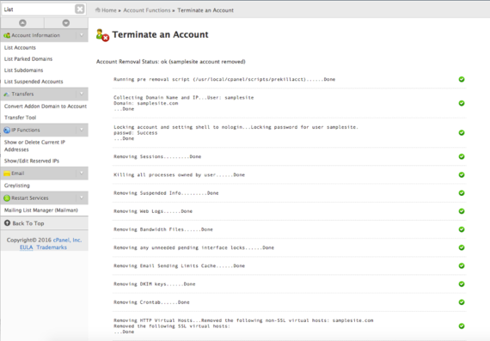This screenshot has width=490, height=341.
Task: Open the cPanel, Inc. link
Action: (x=67, y=240)
